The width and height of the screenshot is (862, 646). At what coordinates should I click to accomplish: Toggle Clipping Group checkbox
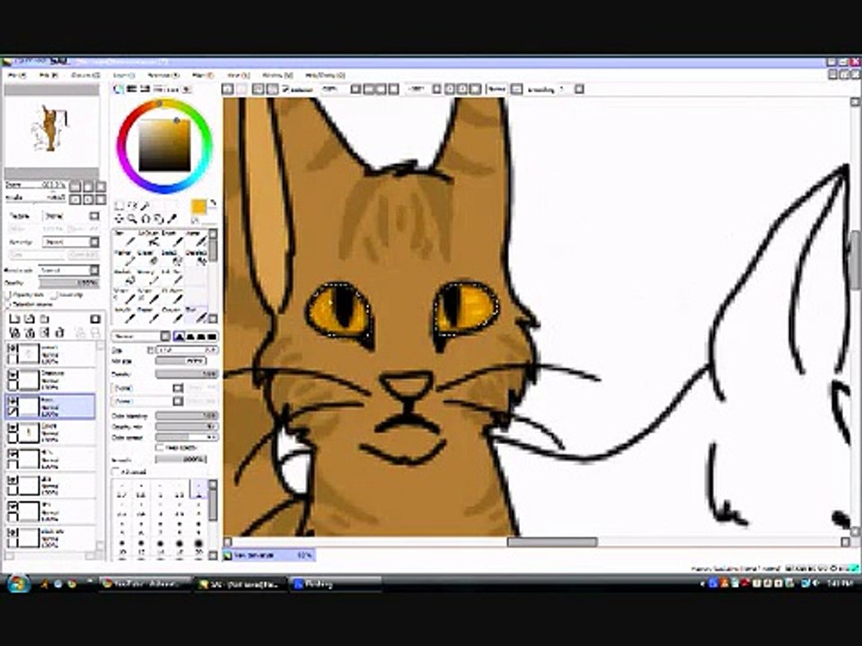point(55,295)
